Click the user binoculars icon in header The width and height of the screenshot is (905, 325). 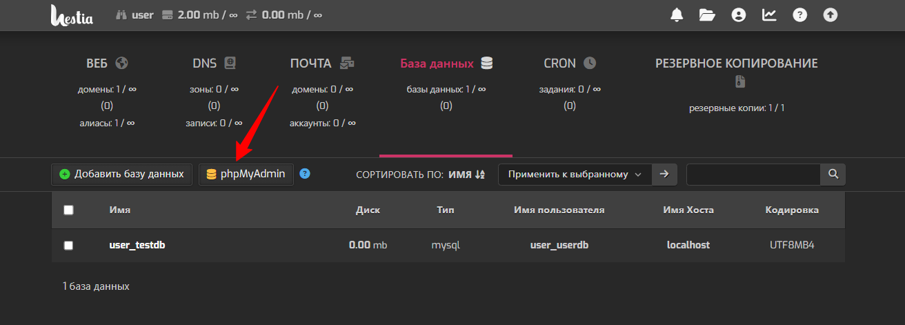120,14
